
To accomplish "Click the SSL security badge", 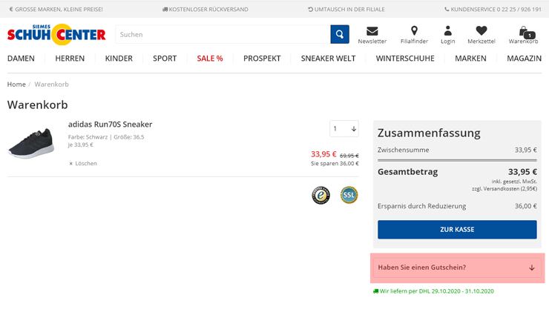I will [x=349, y=195].
